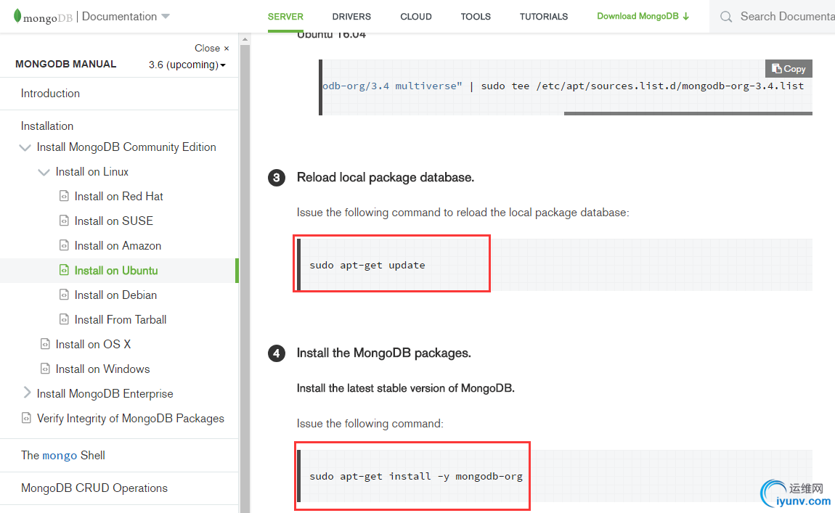The image size is (835, 513).
Task: Open the Install on SUSE page
Action: point(114,221)
